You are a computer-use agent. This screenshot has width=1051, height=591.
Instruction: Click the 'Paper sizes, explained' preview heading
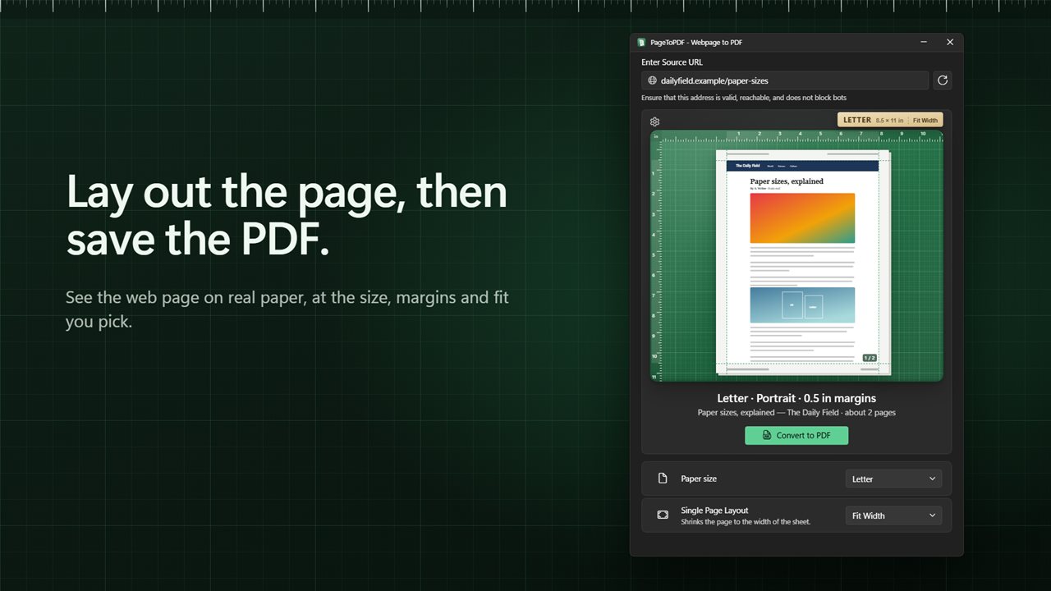pyautogui.click(x=787, y=181)
